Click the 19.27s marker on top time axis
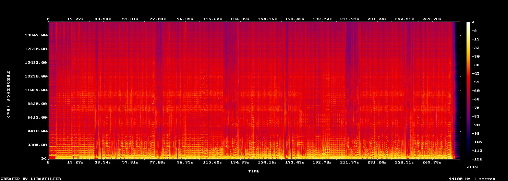The height and width of the screenshot is (181, 508). click(75, 19)
